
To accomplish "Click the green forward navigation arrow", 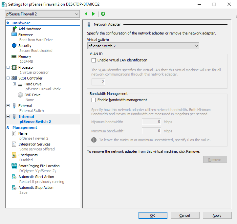I will click(94, 14).
